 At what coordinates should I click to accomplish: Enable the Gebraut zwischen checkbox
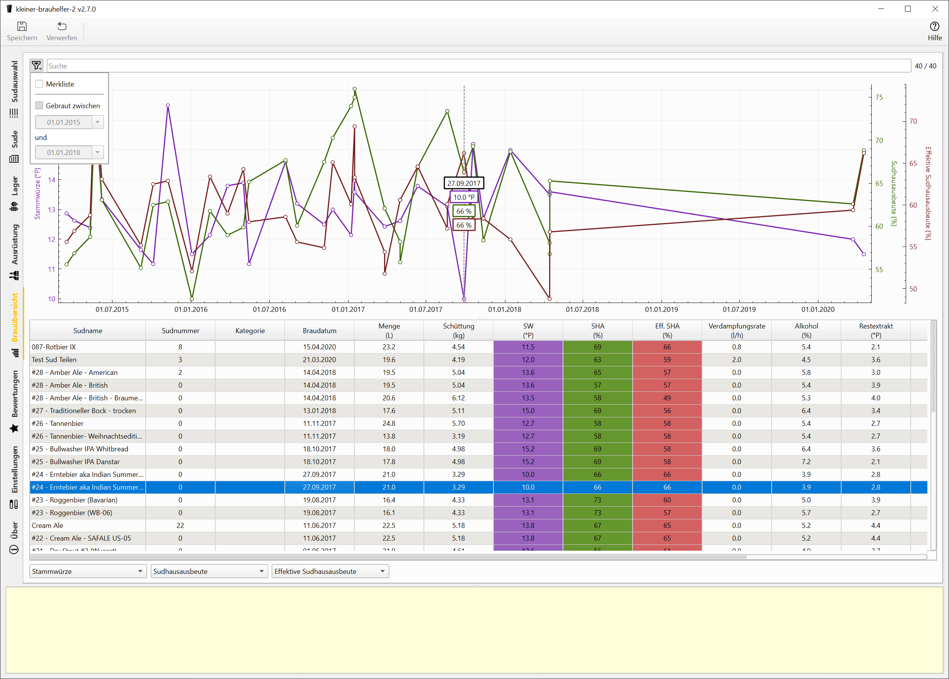click(x=39, y=106)
